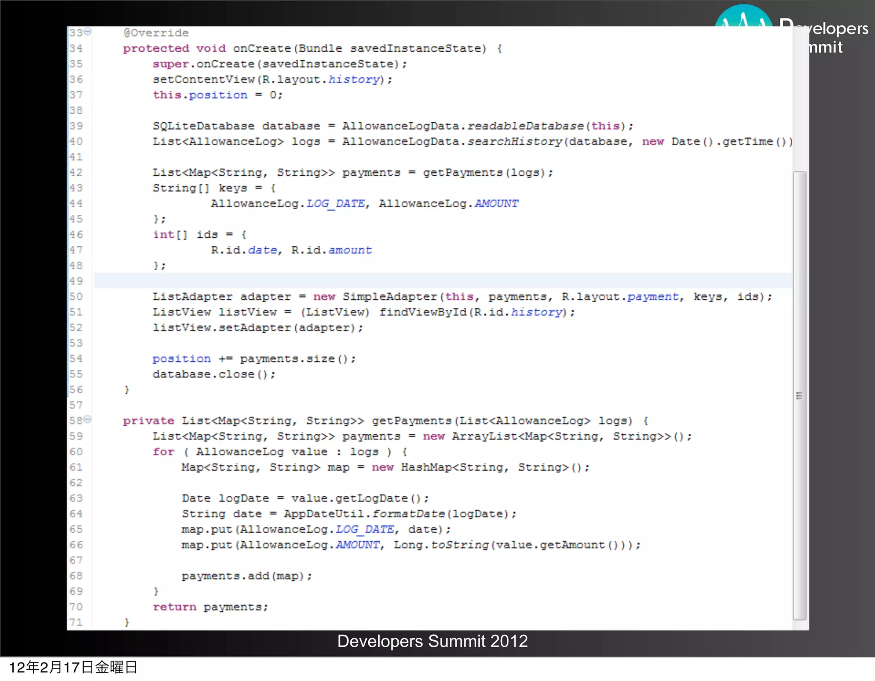Click the searchHistory method call
Viewport: 875px width, 681px height.
[515, 142]
